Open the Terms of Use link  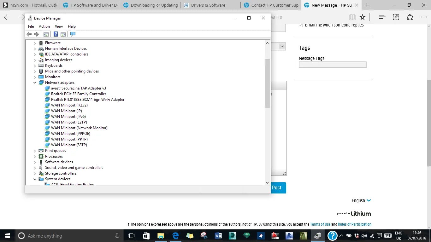tap(320, 224)
